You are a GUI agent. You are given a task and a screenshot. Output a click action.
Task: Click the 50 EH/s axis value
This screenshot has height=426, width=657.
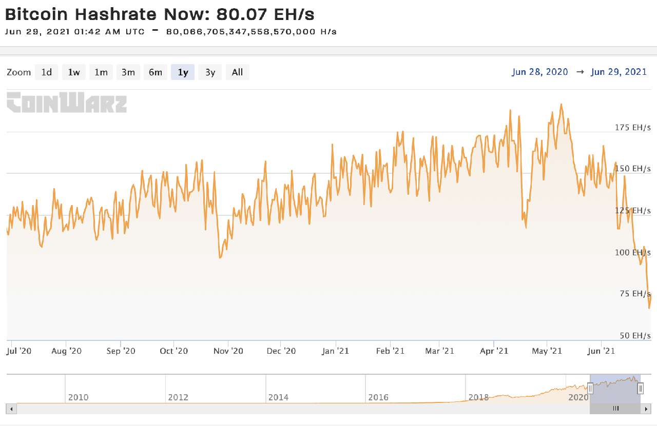[635, 336]
